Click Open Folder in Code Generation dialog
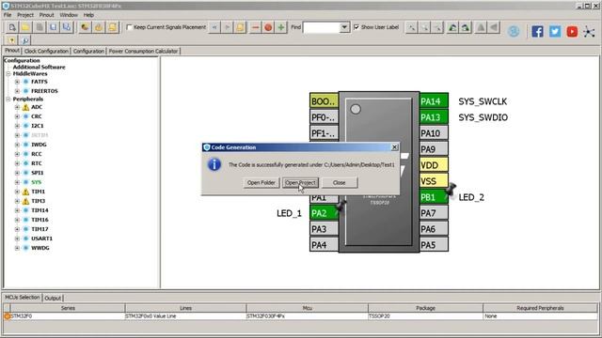602x338 pixels. point(261,183)
